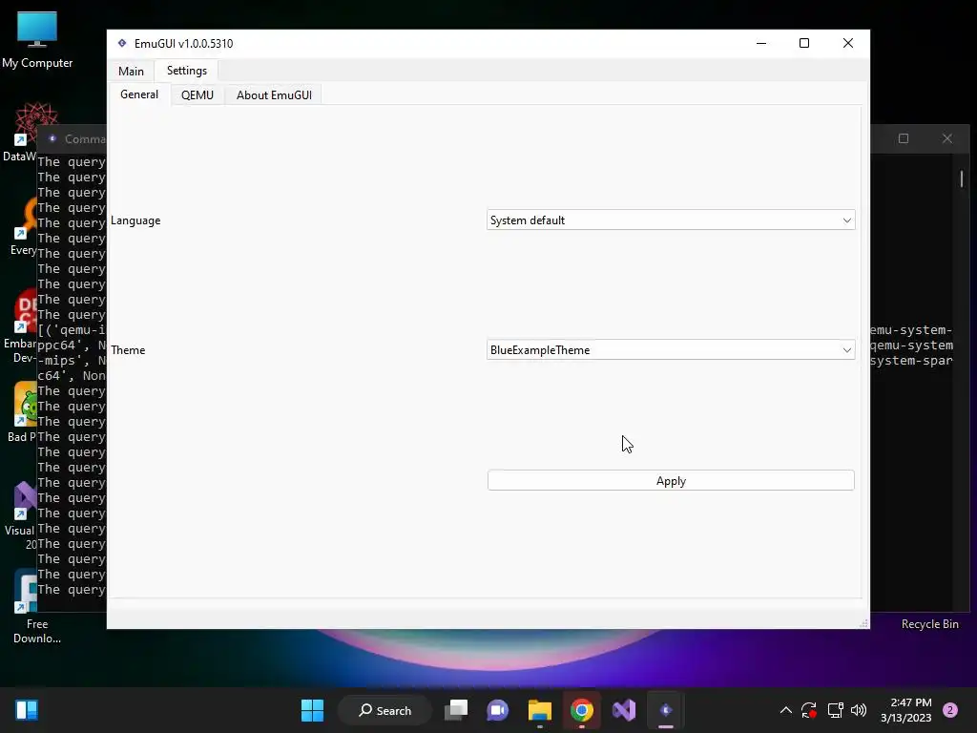Viewport: 977px width, 733px height.
Task: Open the volume tray icon
Action: tap(859, 710)
